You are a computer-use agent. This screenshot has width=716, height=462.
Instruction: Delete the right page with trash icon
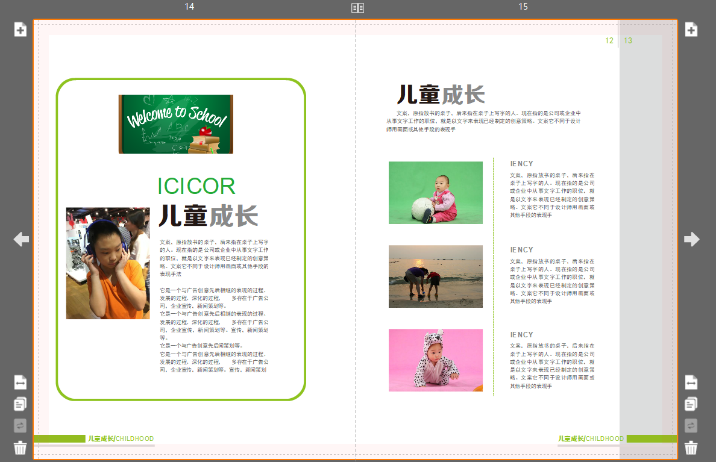click(x=691, y=448)
